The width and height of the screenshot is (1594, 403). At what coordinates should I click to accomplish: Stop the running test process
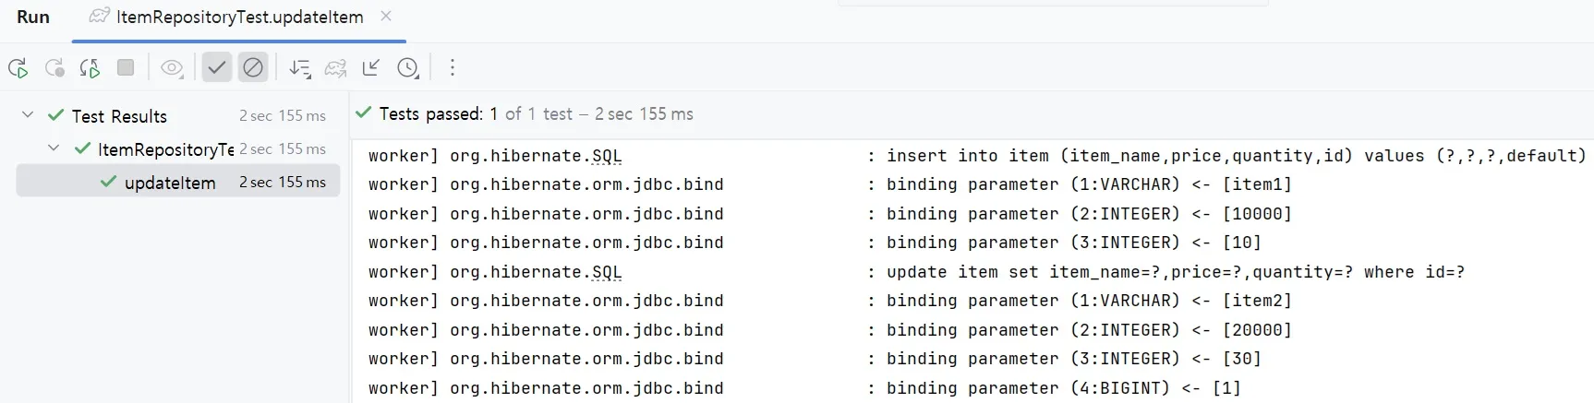click(x=126, y=67)
